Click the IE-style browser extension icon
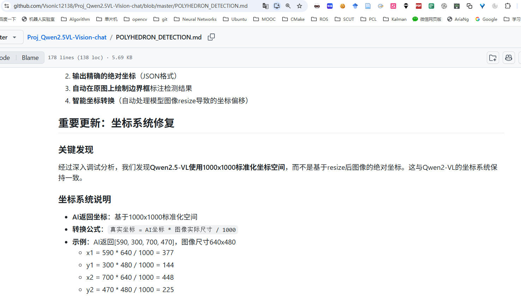Image resolution: width=521 pixels, height=297 pixels. click(381, 6)
